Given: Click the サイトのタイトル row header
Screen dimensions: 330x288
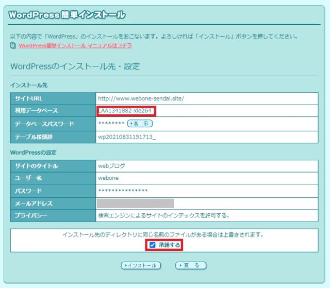Looking at the screenshot, I should coord(53,166).
